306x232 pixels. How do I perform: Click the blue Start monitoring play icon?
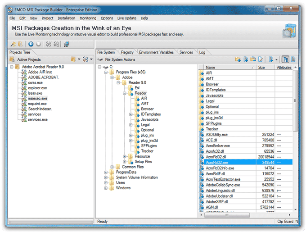pyautogui.click(x=31, y=44)
